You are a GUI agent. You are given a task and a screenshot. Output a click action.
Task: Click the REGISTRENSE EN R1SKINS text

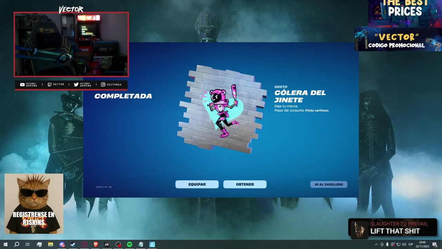33,219
